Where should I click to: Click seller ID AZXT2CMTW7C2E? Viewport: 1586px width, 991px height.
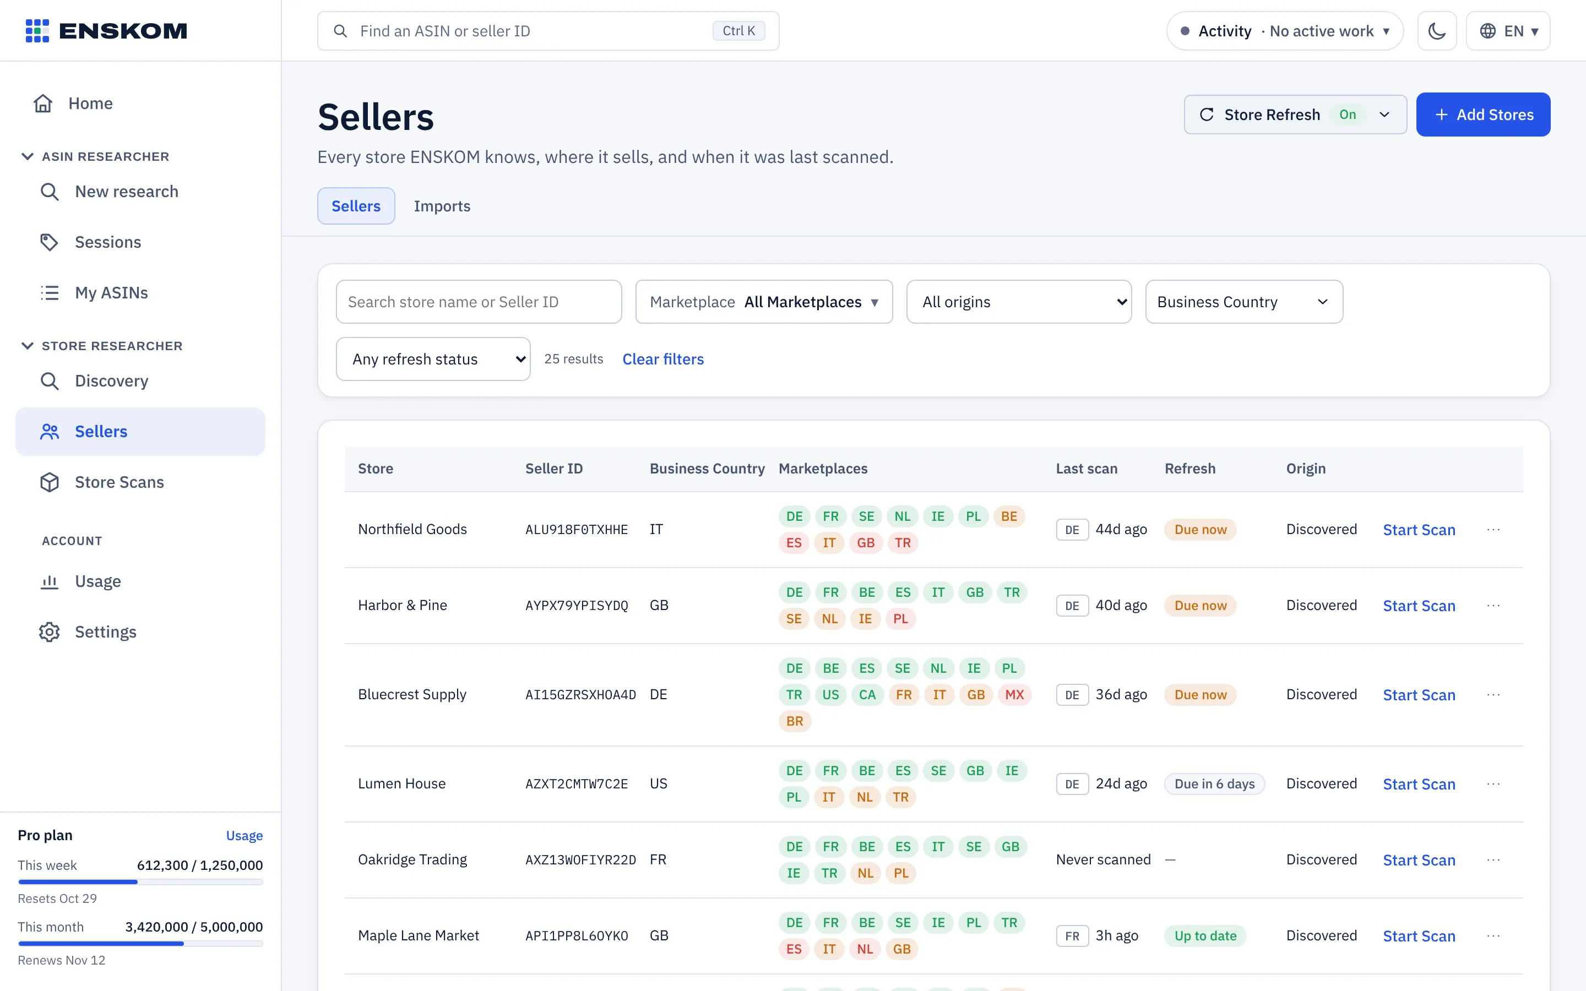[x=576, y=784]
